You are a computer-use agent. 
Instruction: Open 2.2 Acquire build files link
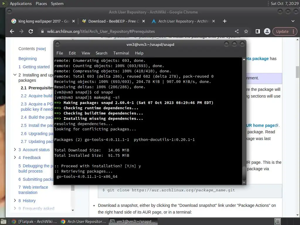click(x=37, y=96)
